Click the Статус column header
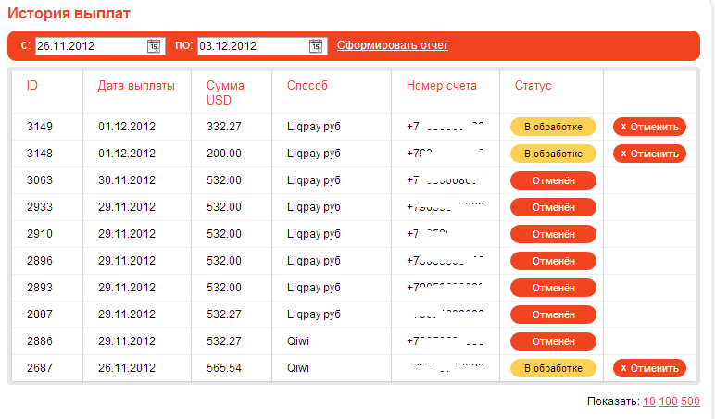Image resolution: width=715 pixels, height=419 pixels. pyautogui.click(x=533, y=86)
